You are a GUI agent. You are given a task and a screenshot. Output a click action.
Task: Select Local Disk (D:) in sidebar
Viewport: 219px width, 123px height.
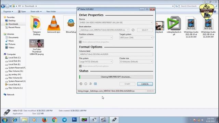click(14, 61)
